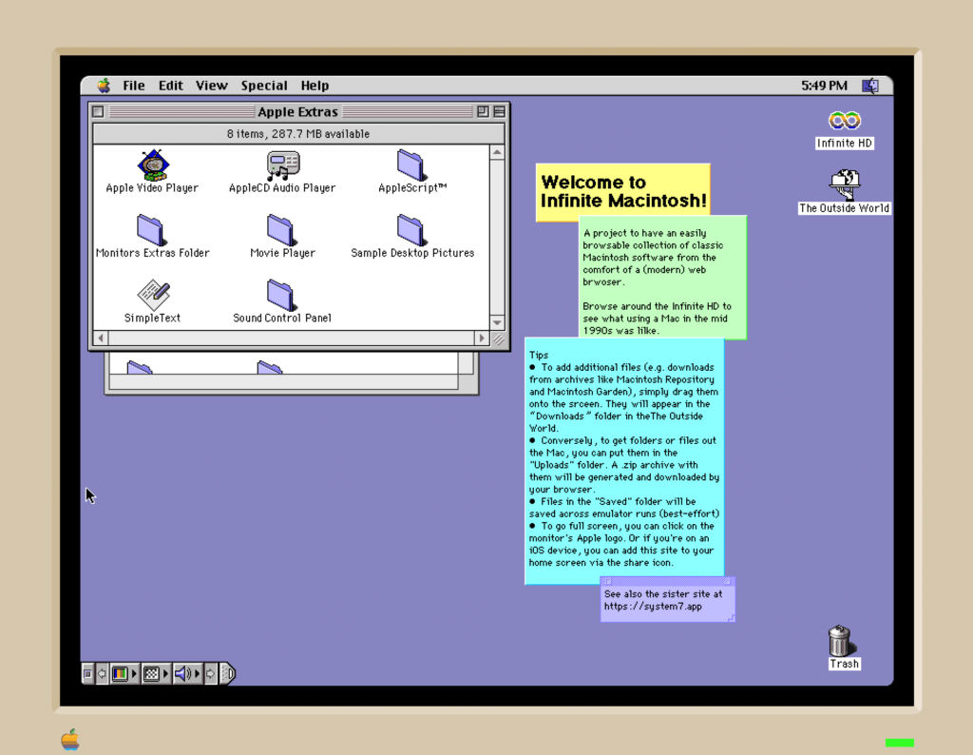This screenshot has height=755, width=973.
Task: Open the Apple Video Player icon
Action: click(153, 165)
